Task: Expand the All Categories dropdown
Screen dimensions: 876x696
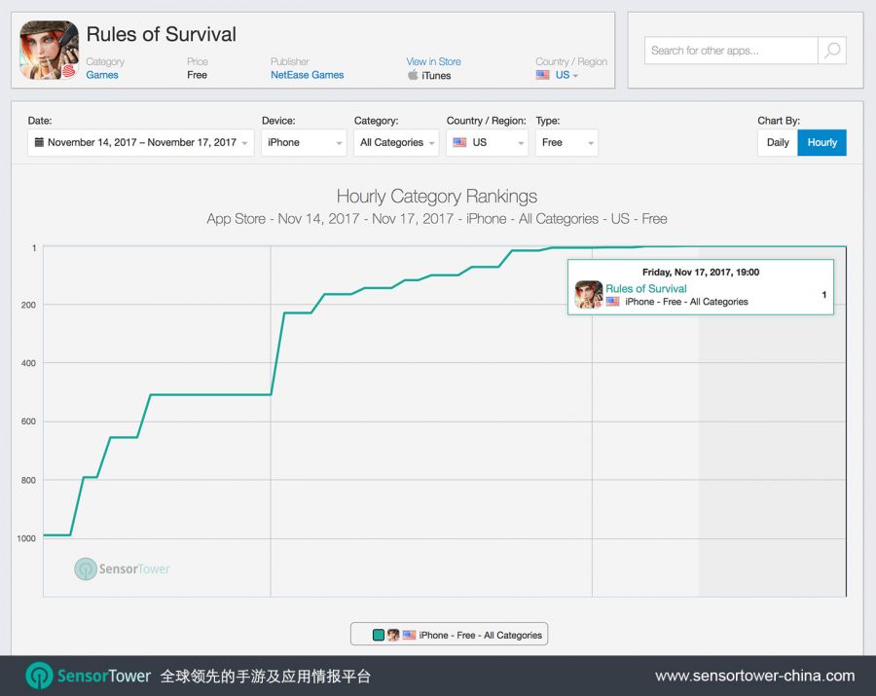Action: click(x=396, y=142)
